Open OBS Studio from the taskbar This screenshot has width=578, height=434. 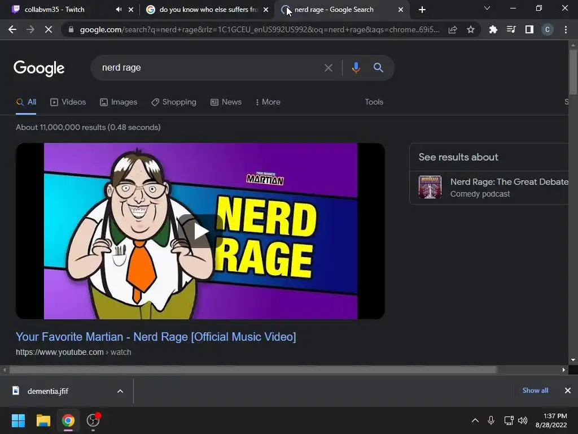[x=93, y=420]
